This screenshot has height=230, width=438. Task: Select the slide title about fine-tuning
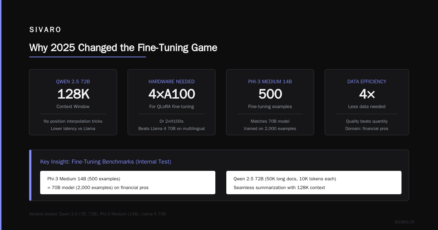[x=123, y=48]
